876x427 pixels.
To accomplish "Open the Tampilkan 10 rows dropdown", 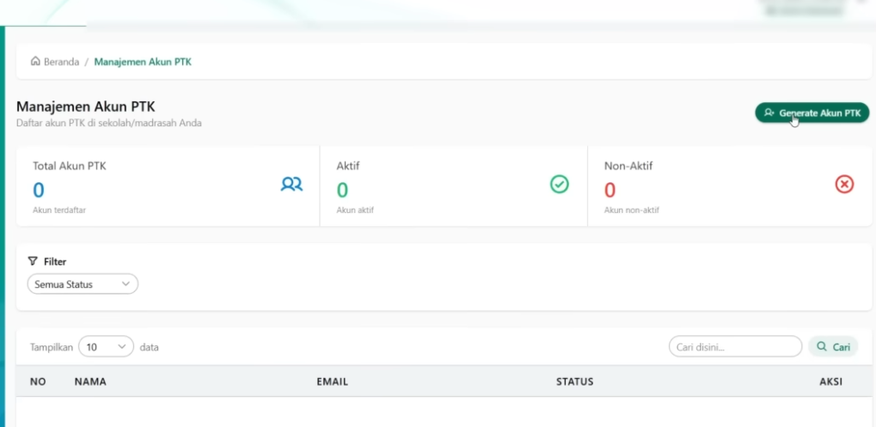I will [x=106, y=346].
